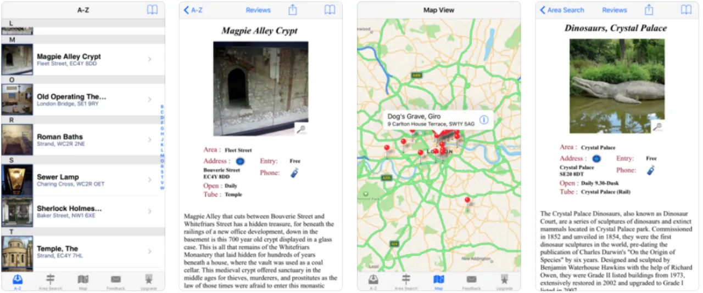Switch to Area Search tab on A-Z screen

pyautogui.click(x=51, y=281)
